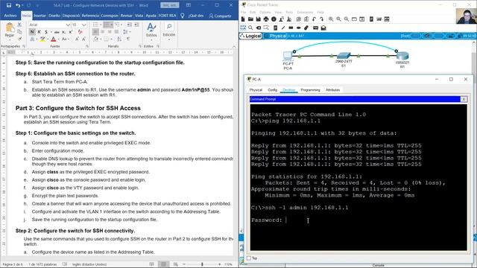Apply yellow text highlight color
Viewport: 477px width, 268px height.
click(x=42, y=39)
